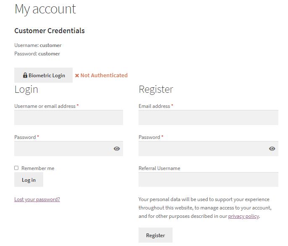The height and width of the screenshot is (246, 288).
Task: Click the Customer Credentials heading
Action: click(50, 31)
